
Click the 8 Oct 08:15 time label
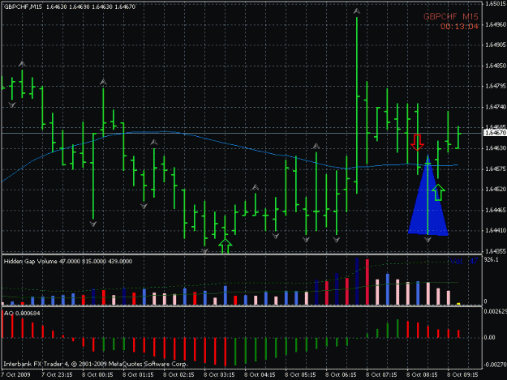tap(422, 375)
